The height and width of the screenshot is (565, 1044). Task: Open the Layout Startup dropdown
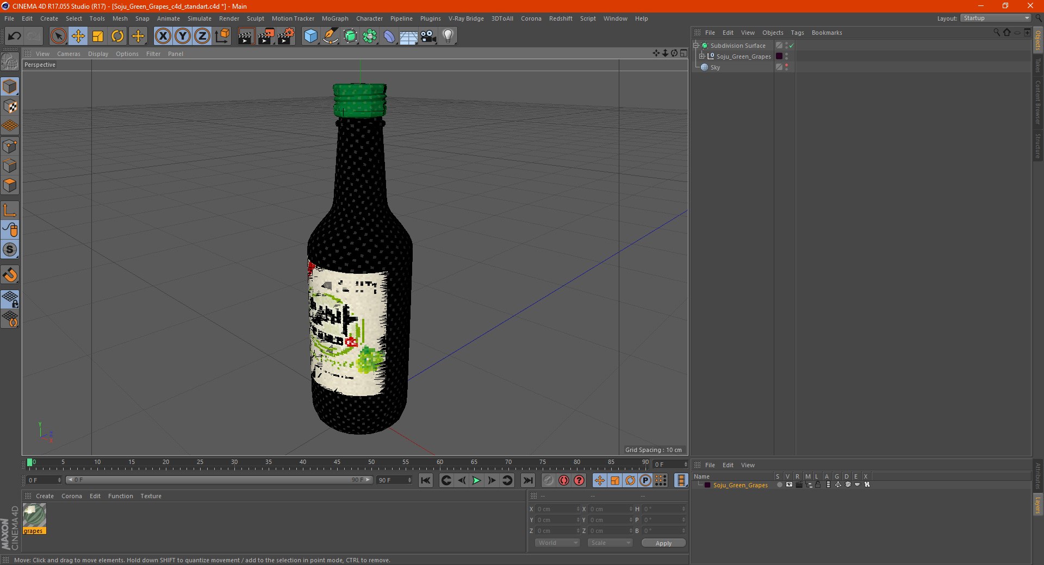tap(996, 18)
